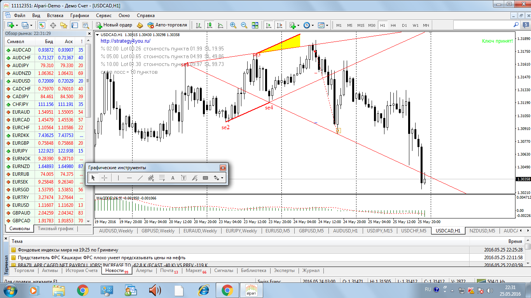Screen dimensions: 531x298
Task: Switch chart to line chart mode
Action: point(220,25)
